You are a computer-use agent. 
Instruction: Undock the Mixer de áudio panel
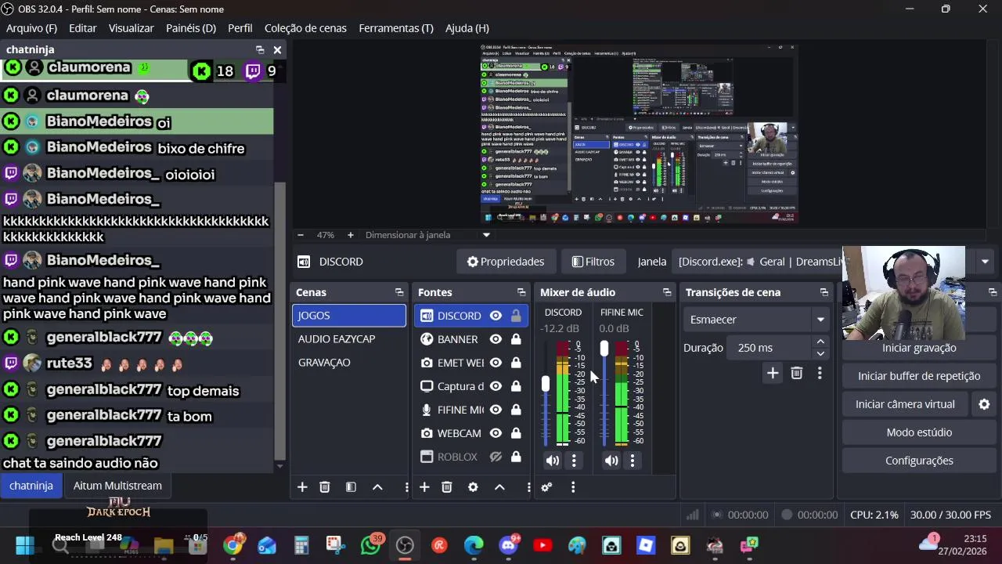click(667, 292)
